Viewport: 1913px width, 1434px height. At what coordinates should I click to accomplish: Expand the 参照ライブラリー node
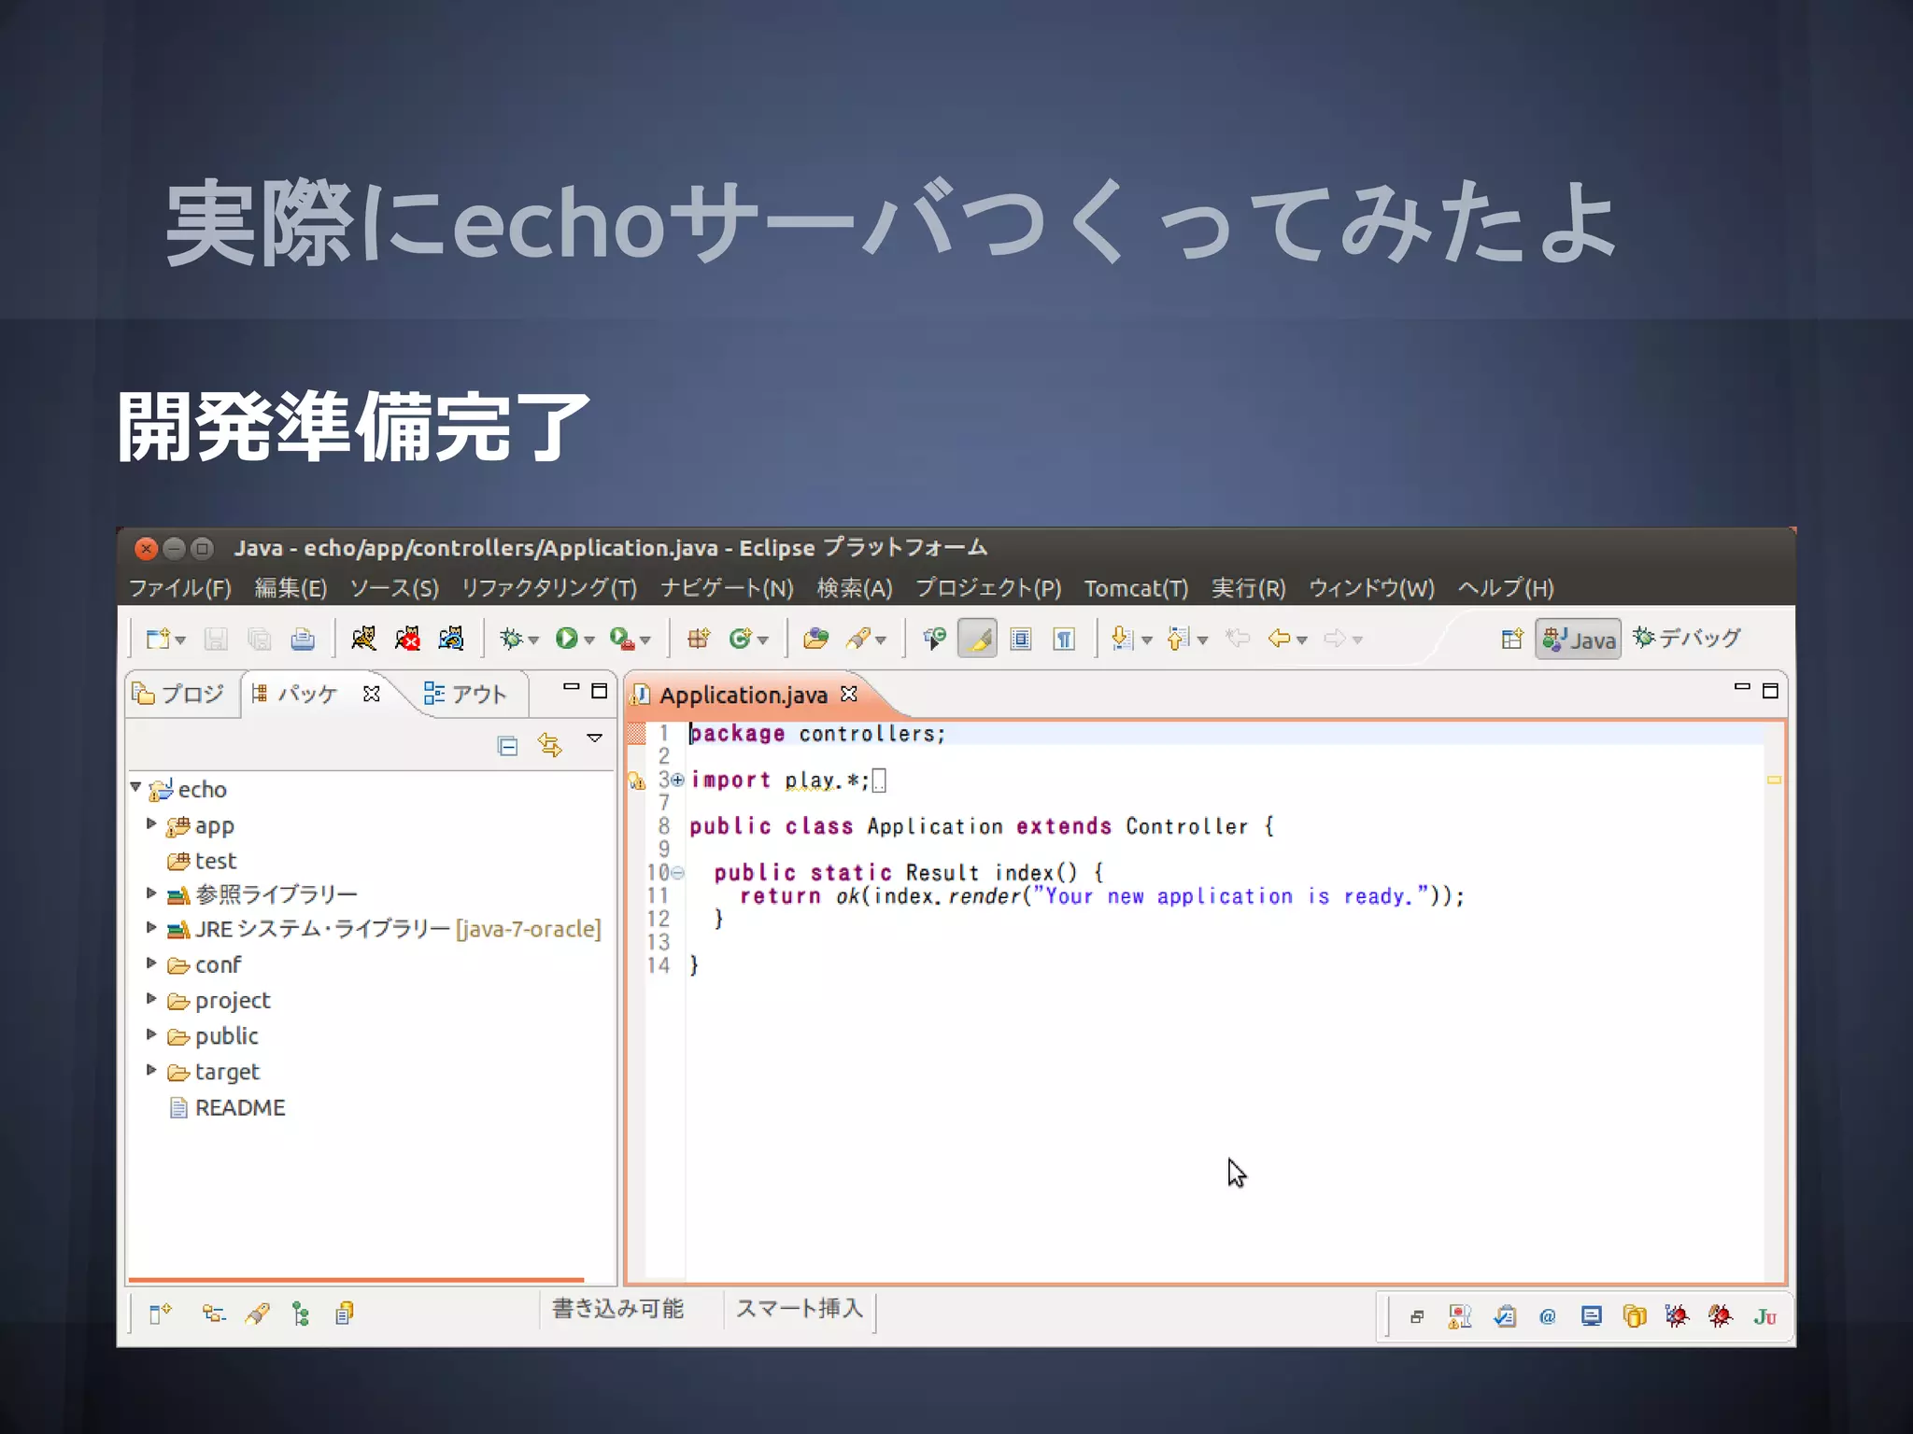[151, 893]
